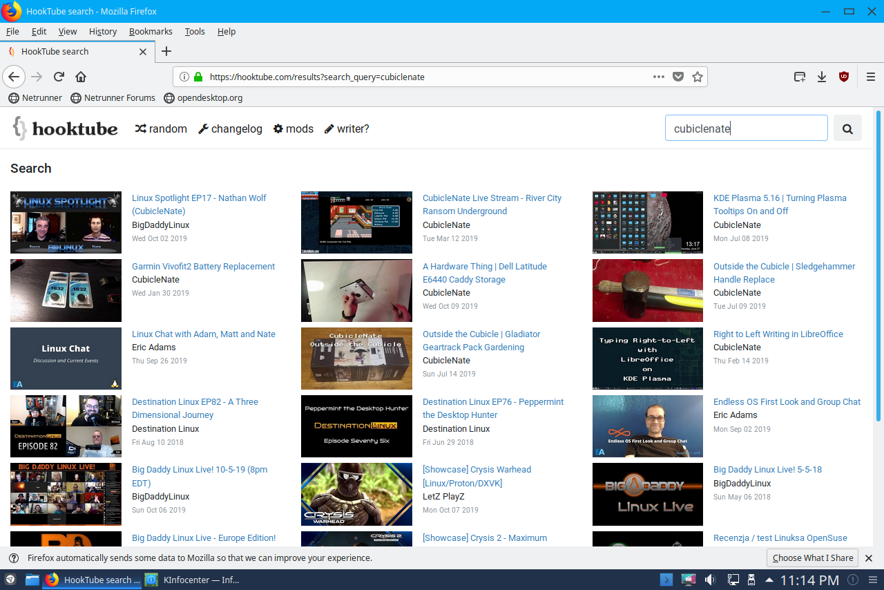Expand hidden system tray icons arrow
The height and width of the screenshot is (590, 884).
pos(769,580)
